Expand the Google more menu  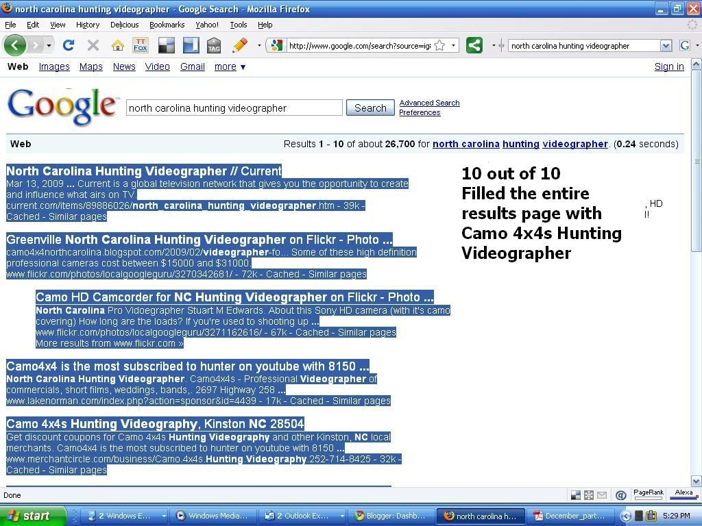(230, 66)
